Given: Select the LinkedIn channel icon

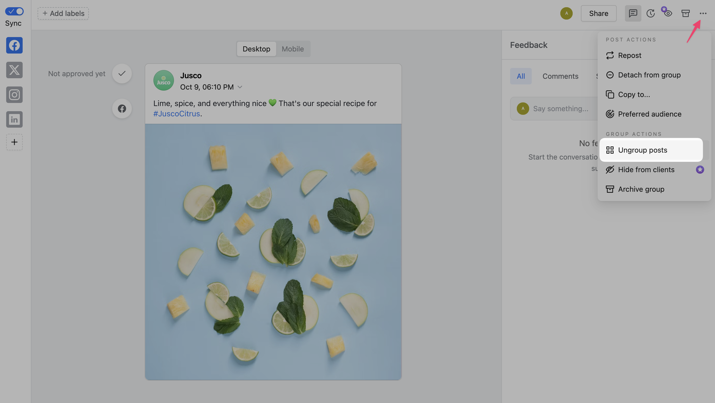Looking at the screenshot, I should coord(14,120).
